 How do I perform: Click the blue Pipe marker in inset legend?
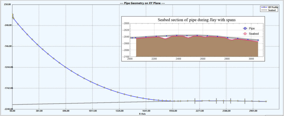tap(245, 28)
